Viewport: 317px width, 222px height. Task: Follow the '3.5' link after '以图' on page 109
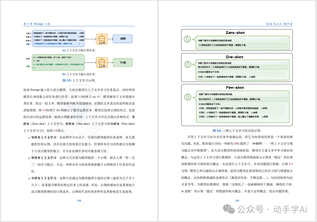click(x=291, y=164)
